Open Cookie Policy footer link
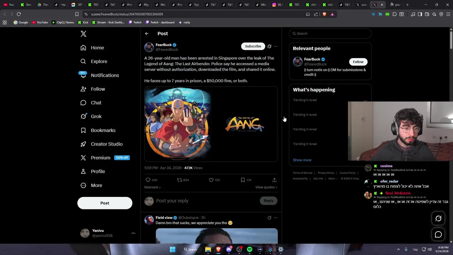 coord(348,173)
